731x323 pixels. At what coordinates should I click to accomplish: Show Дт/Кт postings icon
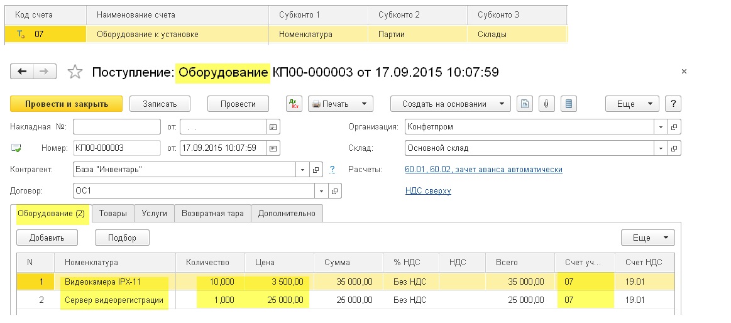click(x=294, y=104)
